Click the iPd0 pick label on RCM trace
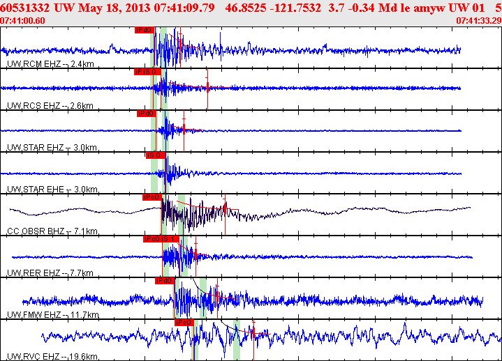The image size is (502, 361). click(144, 30)
